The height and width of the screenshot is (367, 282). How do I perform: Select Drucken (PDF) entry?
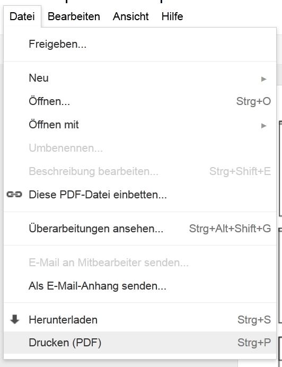click(x=140, y=343)
